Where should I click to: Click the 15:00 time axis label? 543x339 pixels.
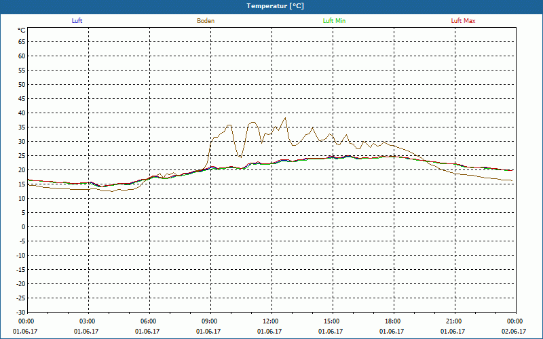point(333,321)
